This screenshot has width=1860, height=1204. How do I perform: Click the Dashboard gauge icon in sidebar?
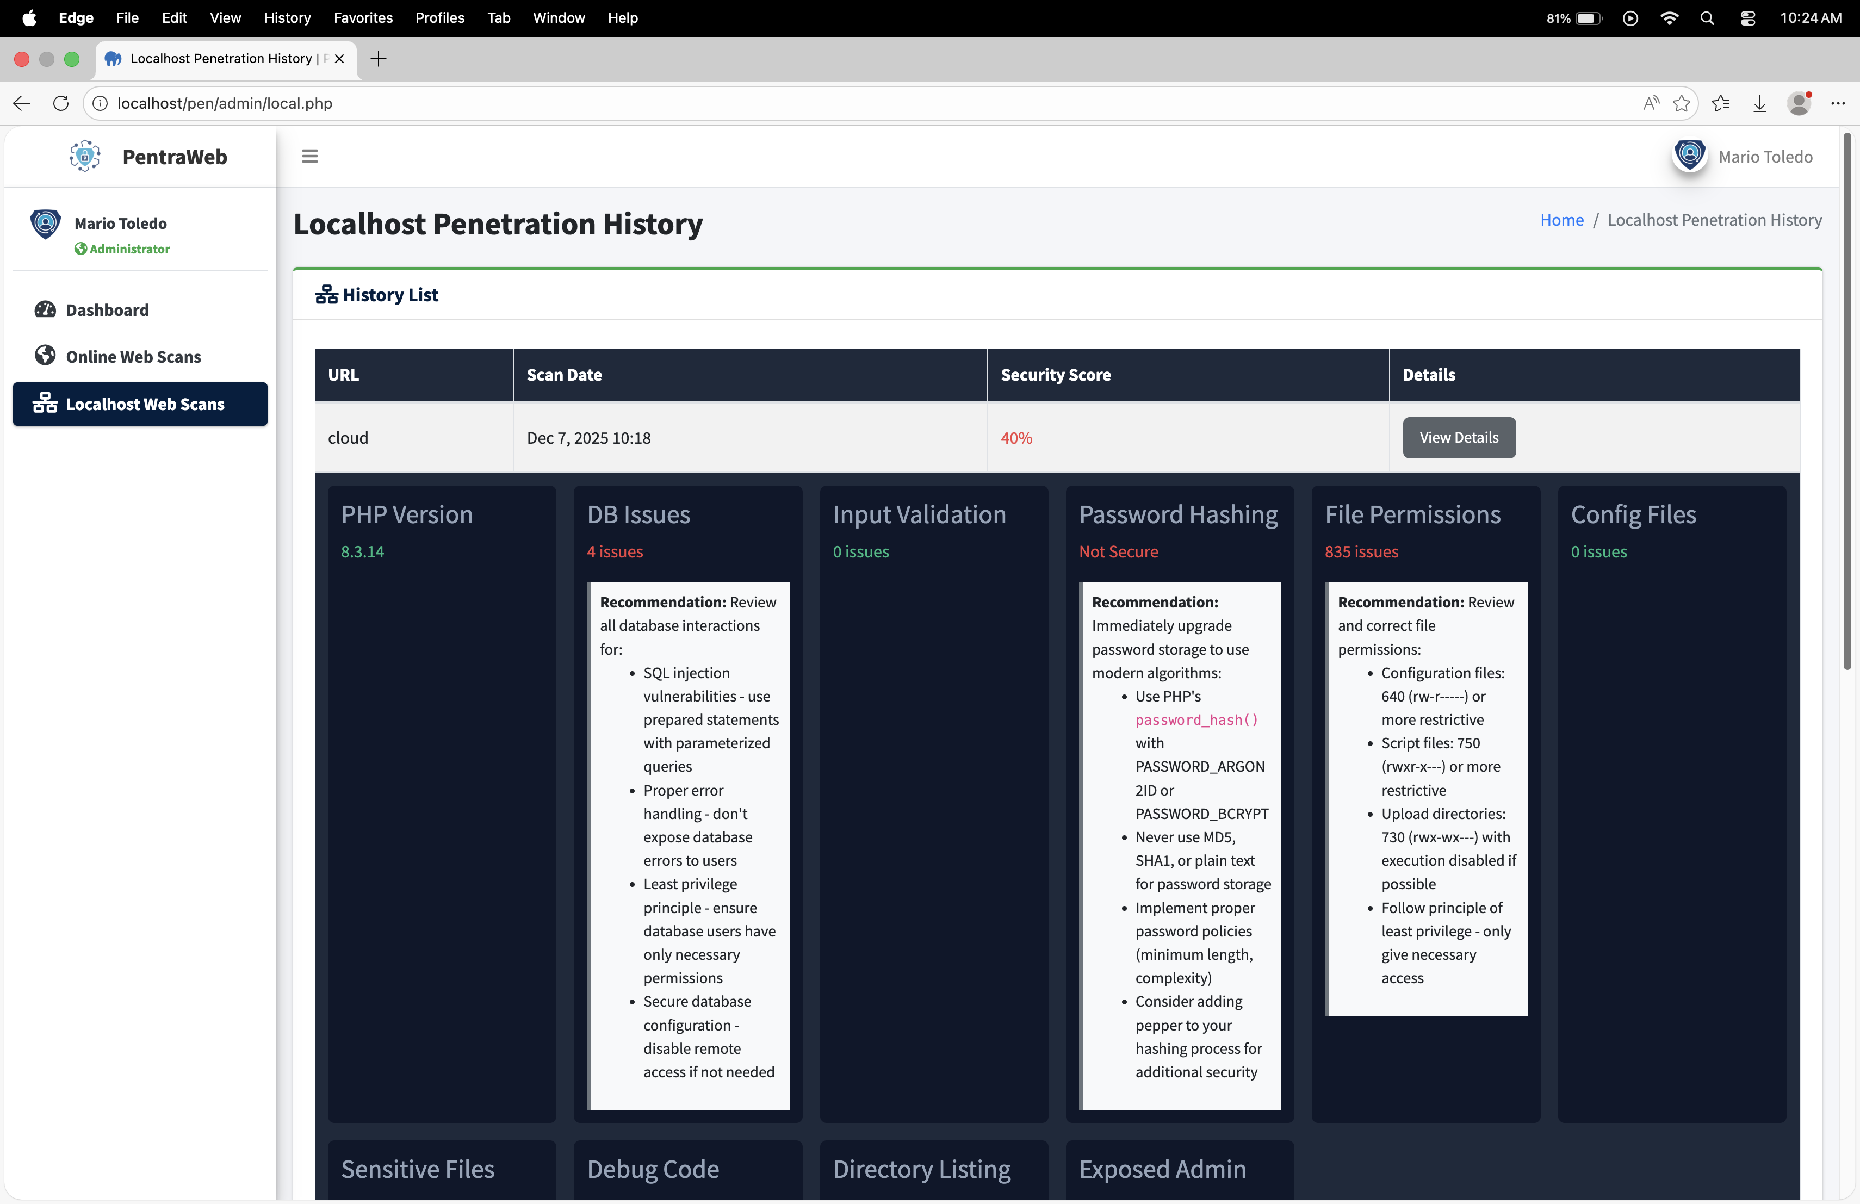pyautogui.click(x=45, y=309)
